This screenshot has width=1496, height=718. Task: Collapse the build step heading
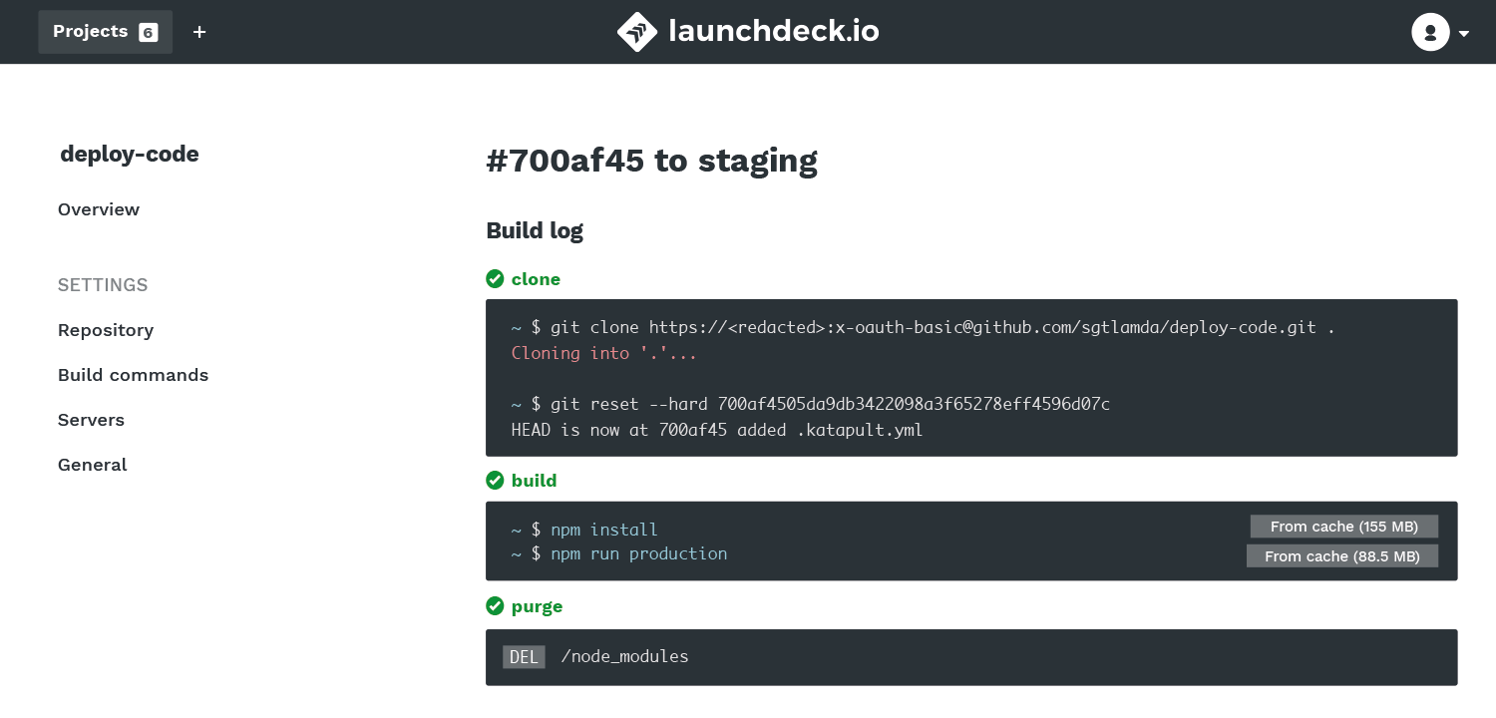[534, 481]
